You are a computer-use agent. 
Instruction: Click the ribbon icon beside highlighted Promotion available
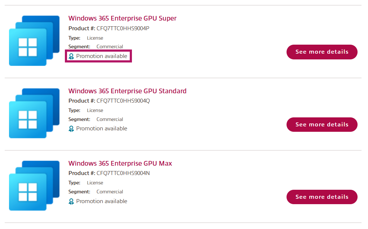[71, 56]
